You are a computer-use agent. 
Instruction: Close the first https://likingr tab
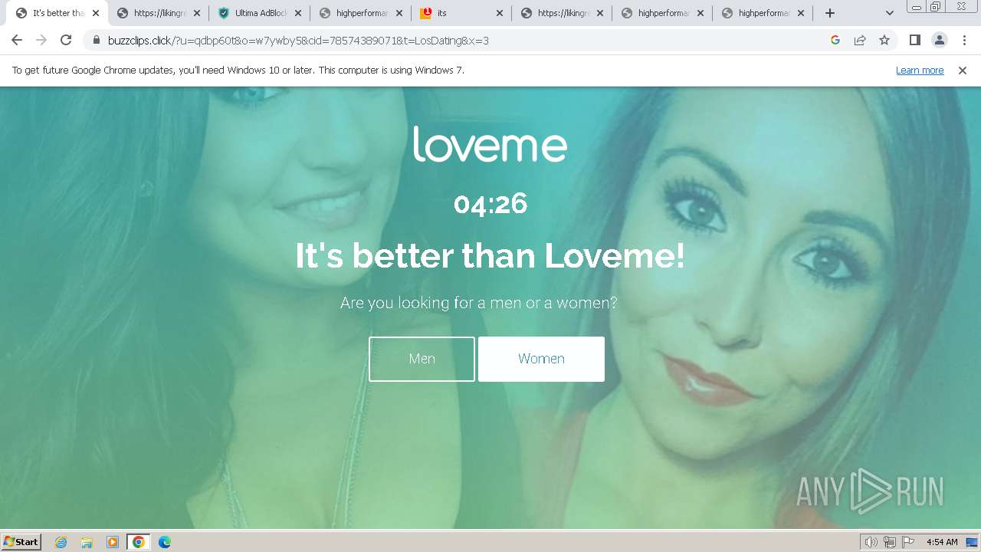click(x=197, y=13)
